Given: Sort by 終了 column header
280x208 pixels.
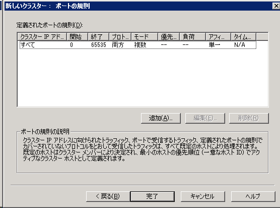Looking at the screenshot, I should pos(98,37).
